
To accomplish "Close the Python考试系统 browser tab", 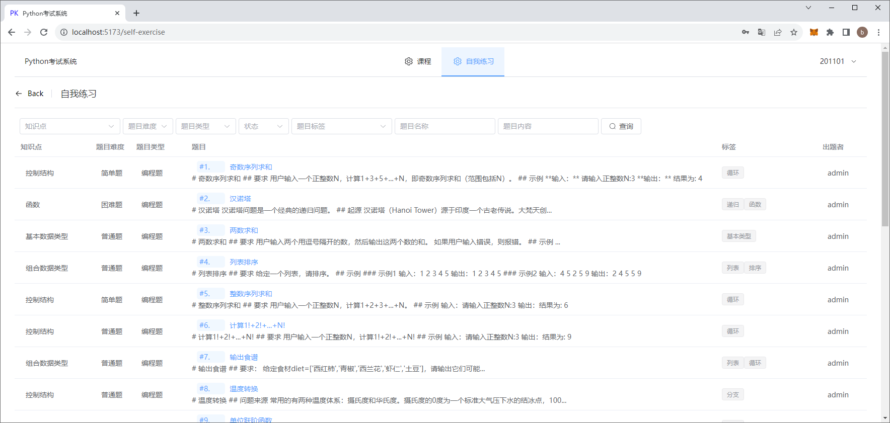I will [117, 13].
